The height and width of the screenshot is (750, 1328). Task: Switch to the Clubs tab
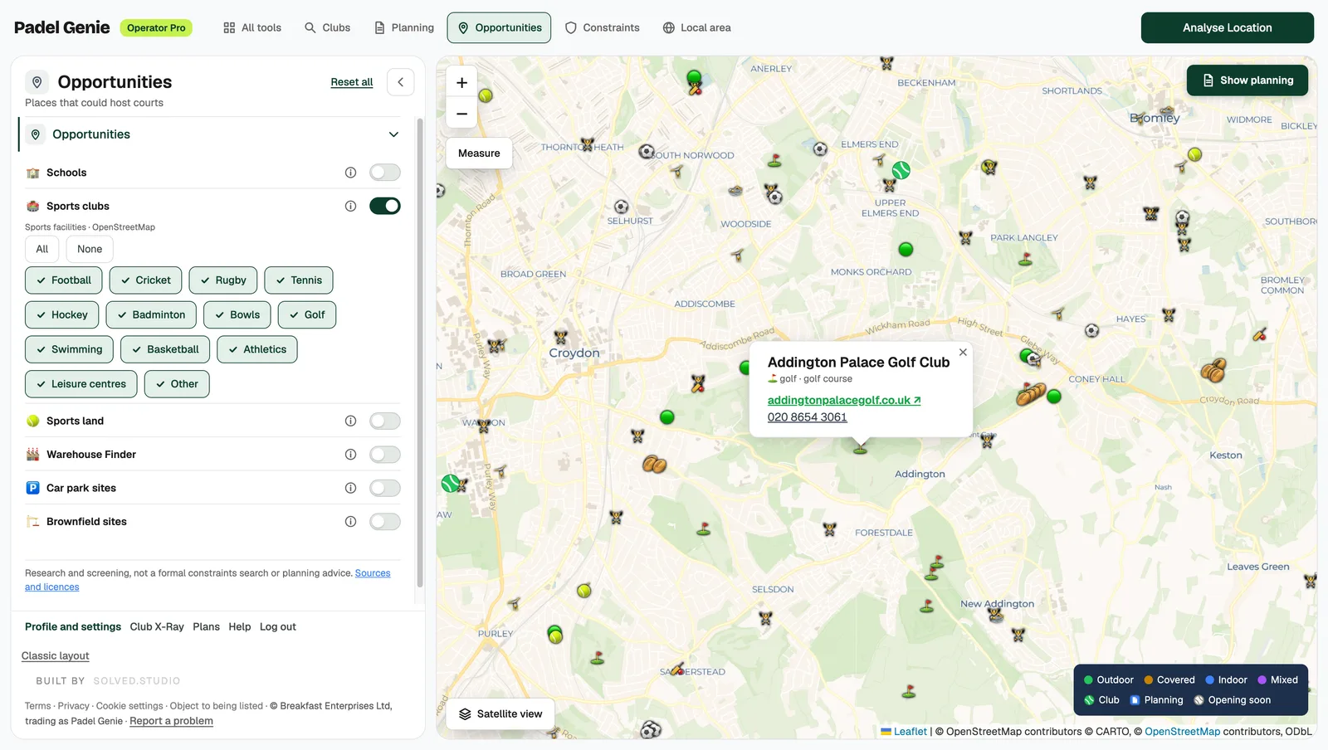pyautogui.click(x=327, y=27)
